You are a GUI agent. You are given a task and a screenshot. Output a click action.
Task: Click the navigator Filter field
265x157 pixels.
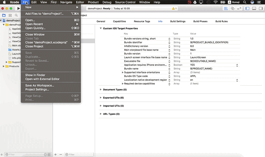pos(28,155)
